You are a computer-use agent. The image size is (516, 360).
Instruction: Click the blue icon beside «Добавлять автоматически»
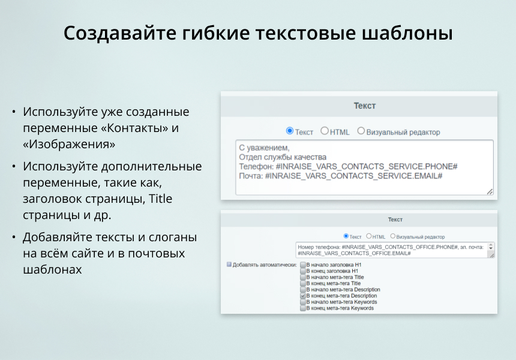(229, 265)
